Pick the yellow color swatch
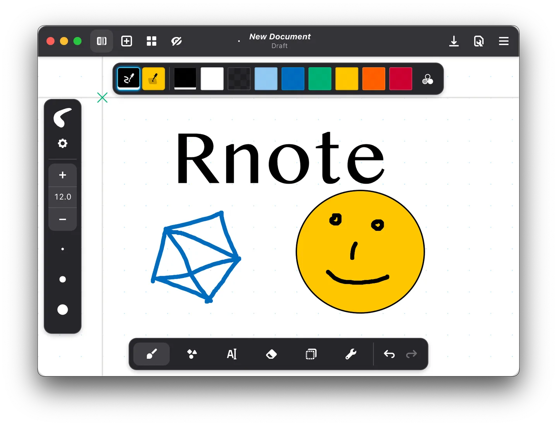This screenshot has width=557, height=426. pyautogui.click(x=347, y=78)
